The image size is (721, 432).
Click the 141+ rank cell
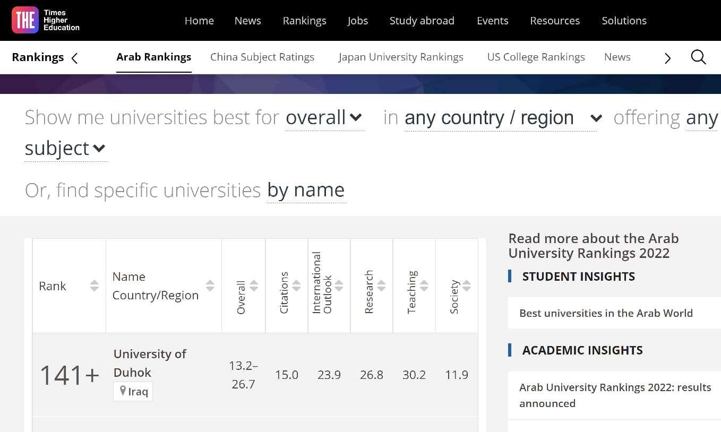pos(70,376)
